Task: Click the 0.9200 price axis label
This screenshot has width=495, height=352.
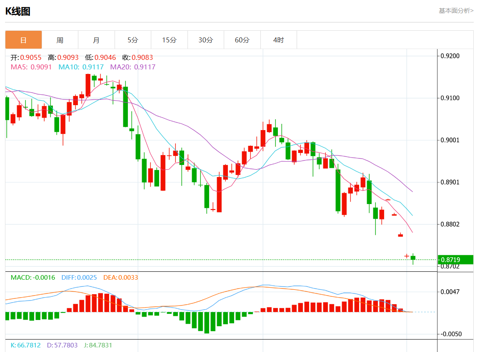Action: (x=450, y=56)
